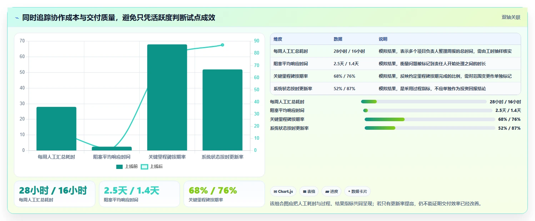Screen dimensions: 535x221
Task: Click the bar icon on the 进度 chip
Action: coord(327,191)
